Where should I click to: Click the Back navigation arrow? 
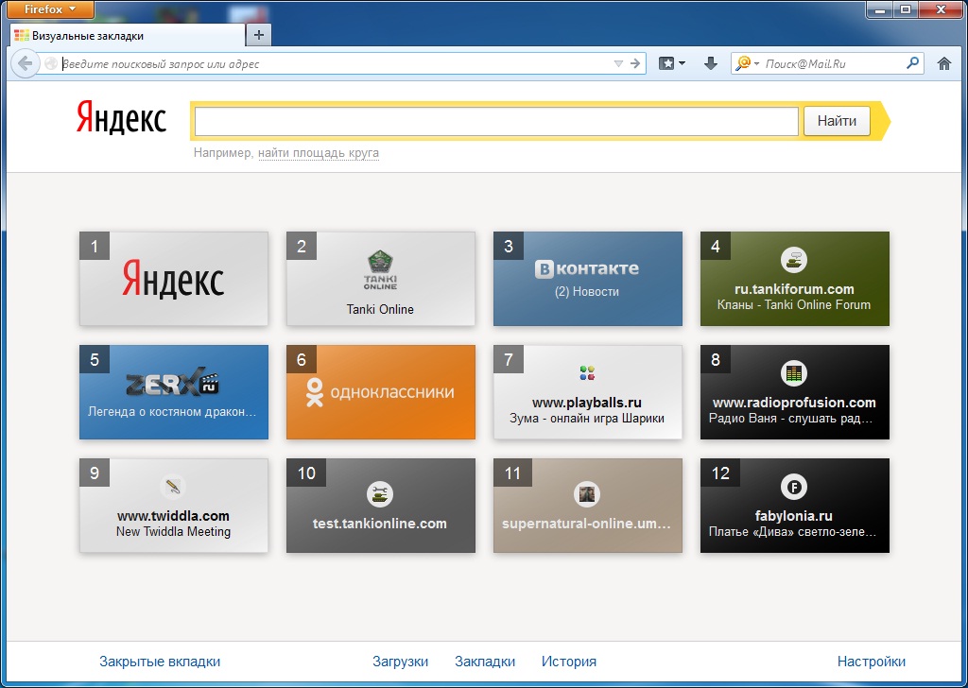pos(25,63)
